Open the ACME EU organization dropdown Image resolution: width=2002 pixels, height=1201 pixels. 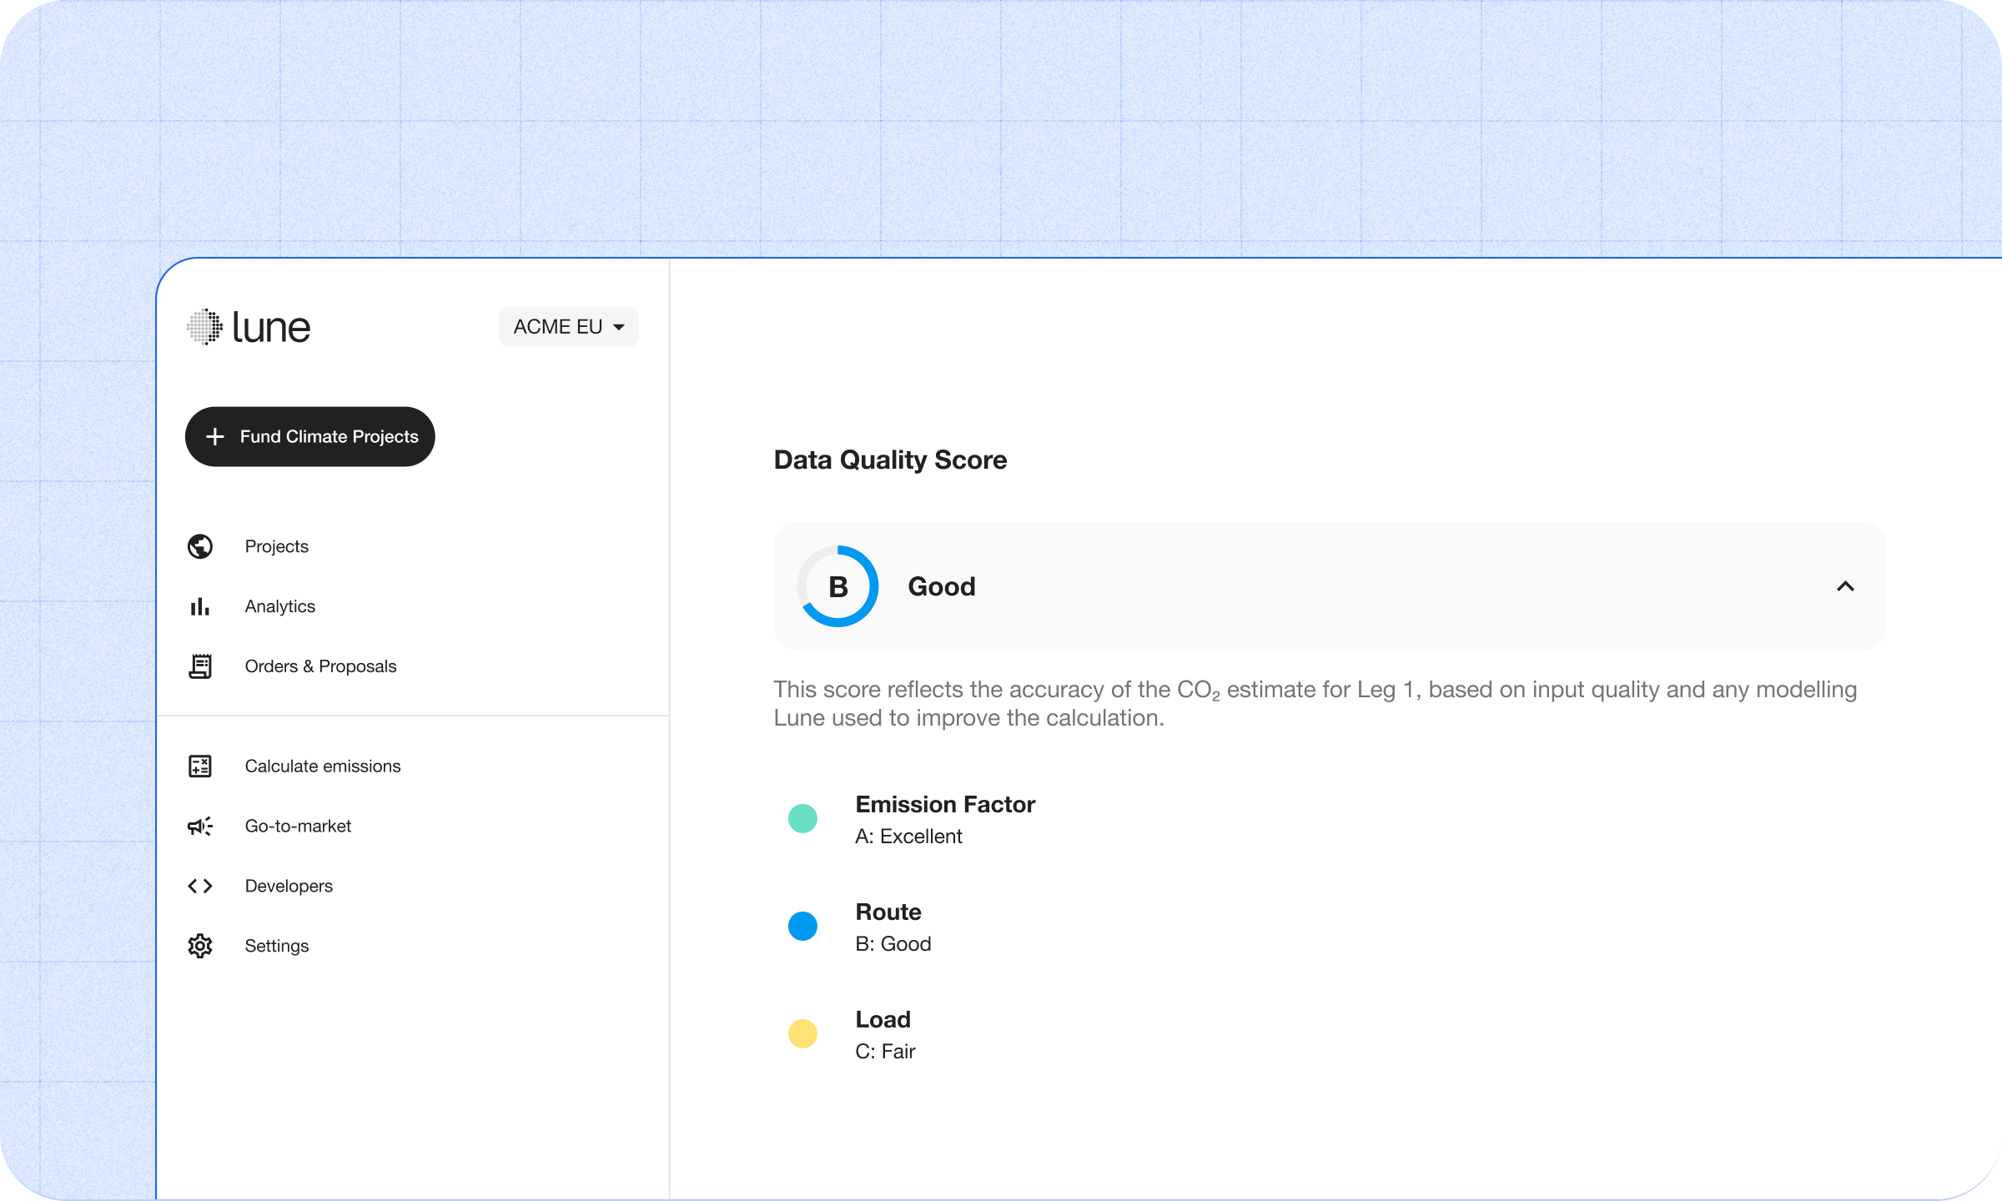click(x=568, y=326)
